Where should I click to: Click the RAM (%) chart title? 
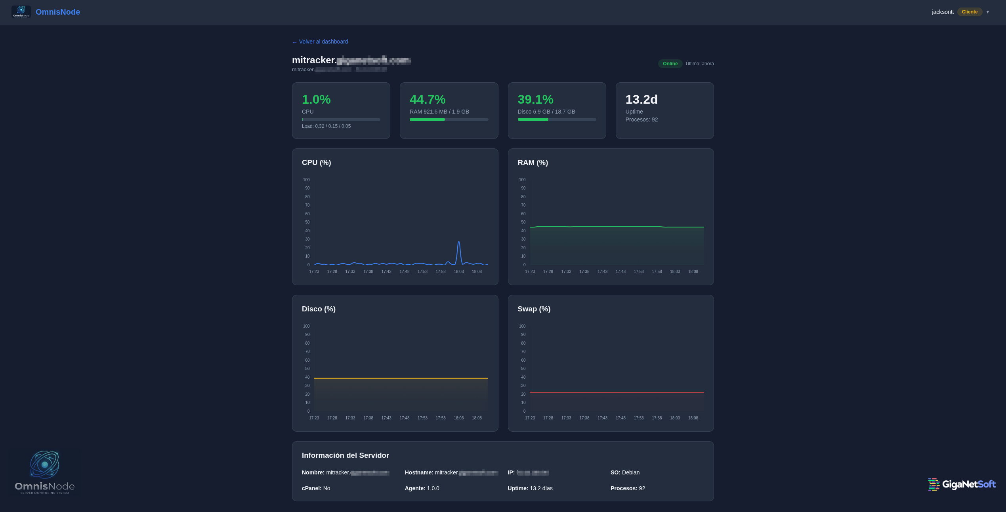533,163
